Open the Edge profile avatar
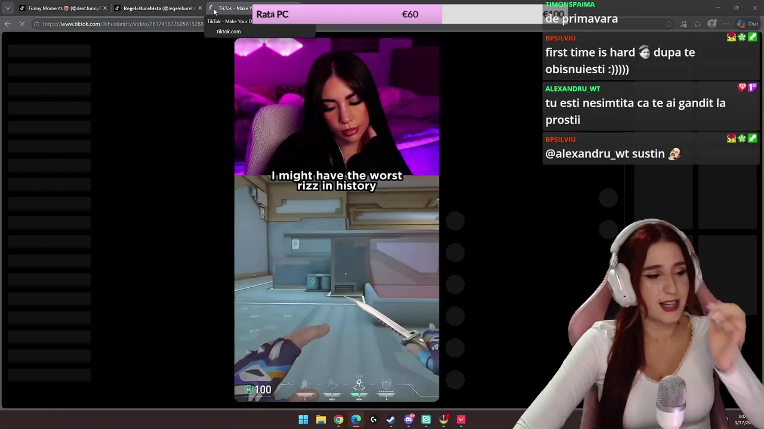 (x=712, y=24)
